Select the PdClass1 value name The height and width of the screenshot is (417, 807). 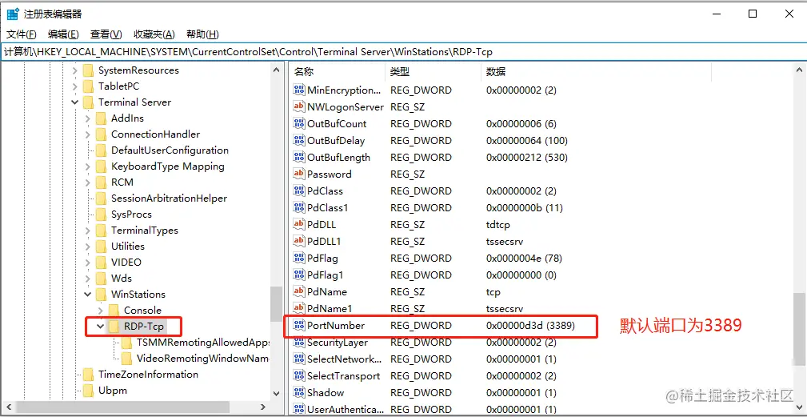tap(327, 208)
